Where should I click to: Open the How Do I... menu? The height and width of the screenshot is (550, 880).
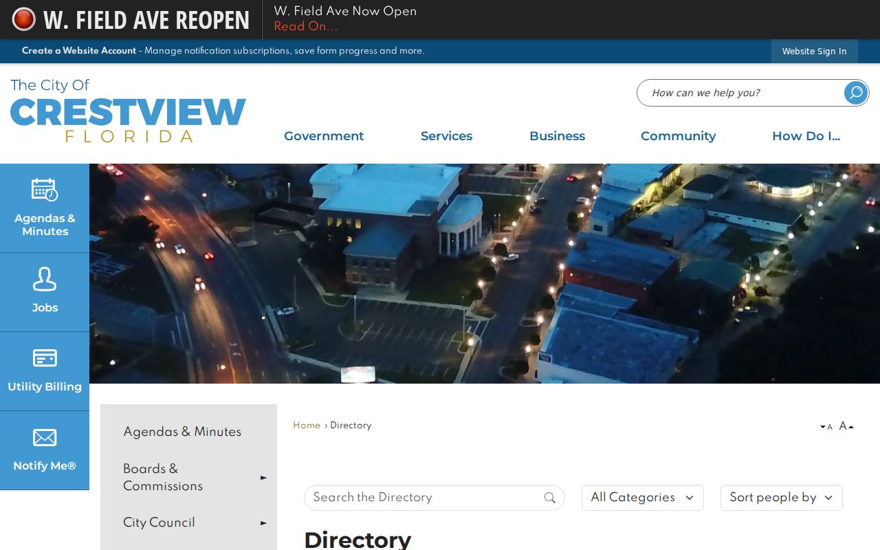coord(806,136)
